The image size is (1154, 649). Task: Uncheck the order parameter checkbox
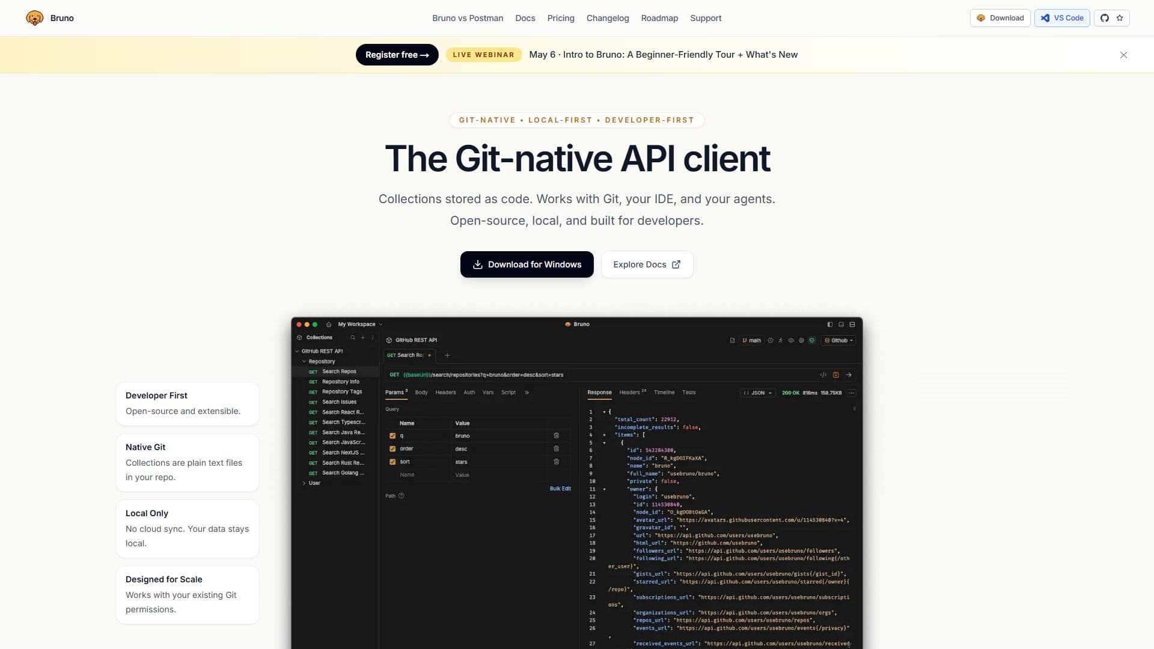point(392,449)
